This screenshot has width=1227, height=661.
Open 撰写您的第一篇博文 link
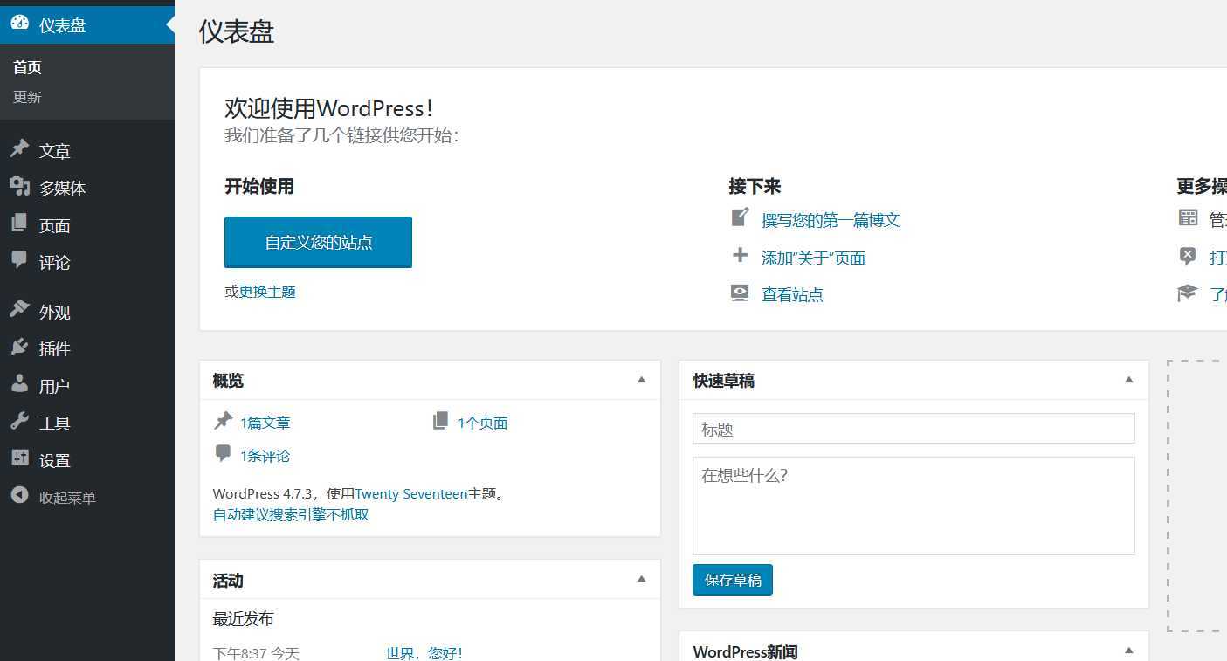coord(831,220)
